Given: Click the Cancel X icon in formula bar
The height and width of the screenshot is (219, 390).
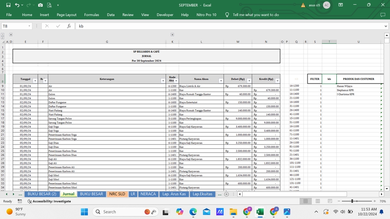Looking at the screenshot, I should (x=47, y=26).
